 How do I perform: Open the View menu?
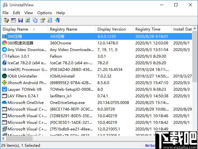(28, 13)
